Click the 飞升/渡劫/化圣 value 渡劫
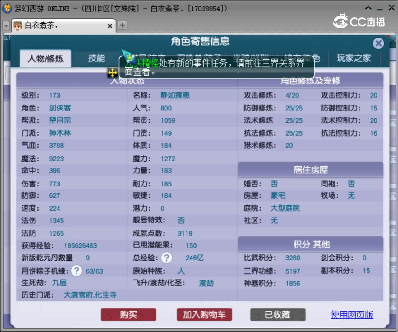Screen dimensions: 398x332 206,283
